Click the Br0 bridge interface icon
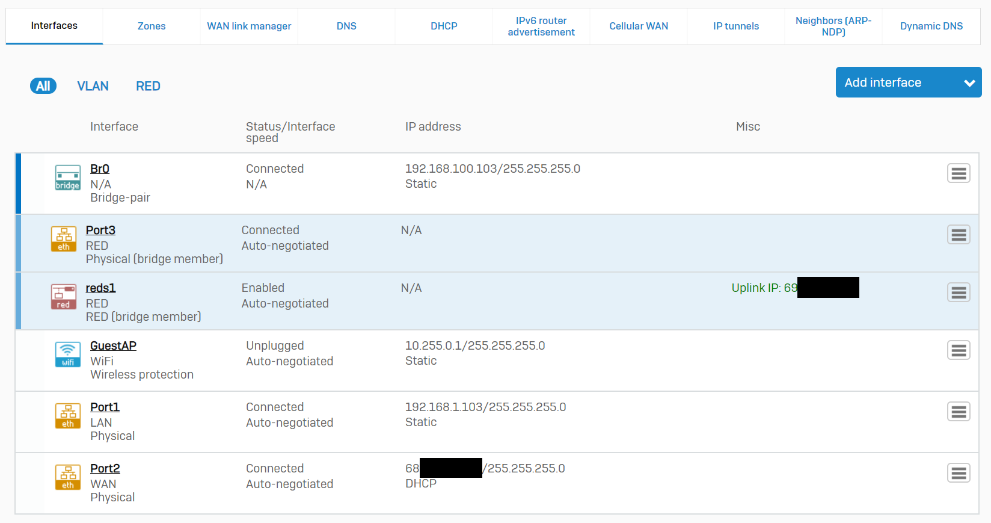991x523 pixels. 67,178
